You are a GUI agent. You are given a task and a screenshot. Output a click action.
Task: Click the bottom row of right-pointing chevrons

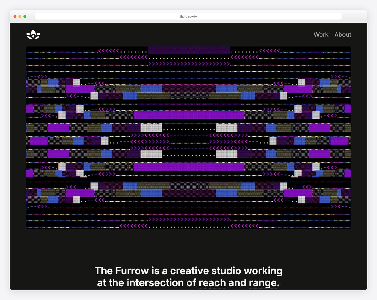click(189, 219)
